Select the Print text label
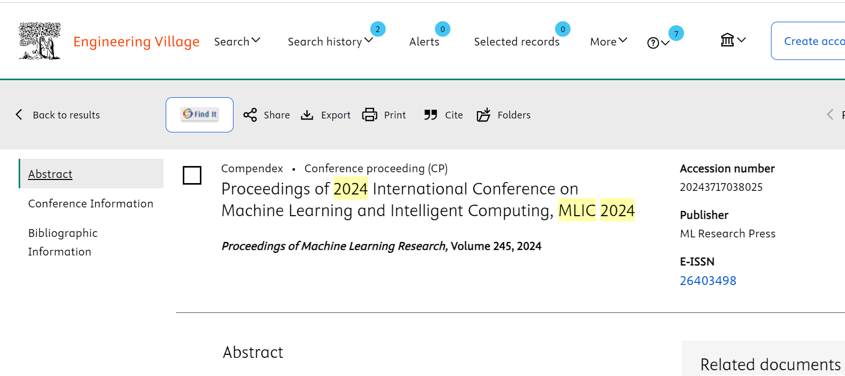The image size is (845, 376). click(x=395, y=115)
